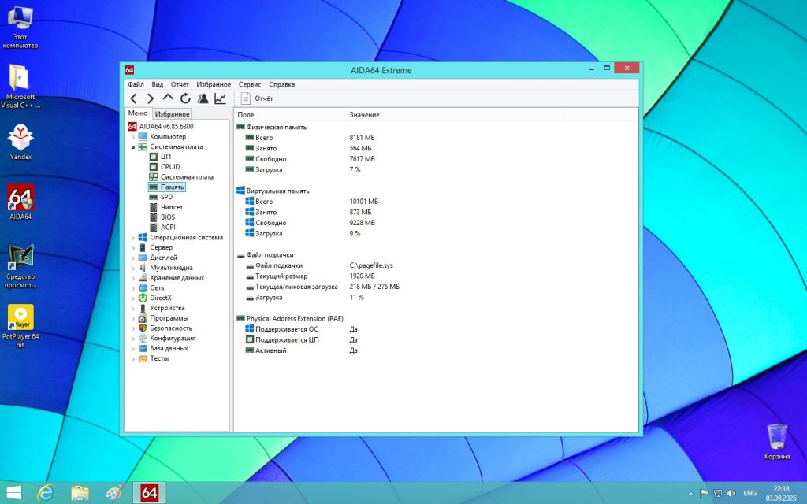Viewport: 807px width, 504px height.
Task: Open the Файл menu
Action: (x=136, y=84)
